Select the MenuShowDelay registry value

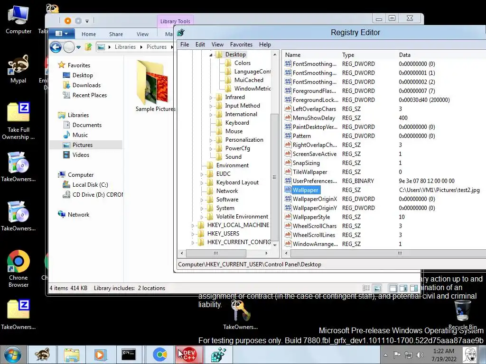(x=314, y=118)
